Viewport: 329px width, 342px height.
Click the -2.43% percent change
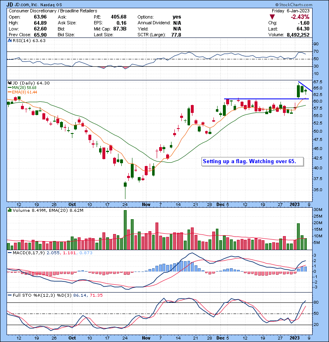pos(300,17)
